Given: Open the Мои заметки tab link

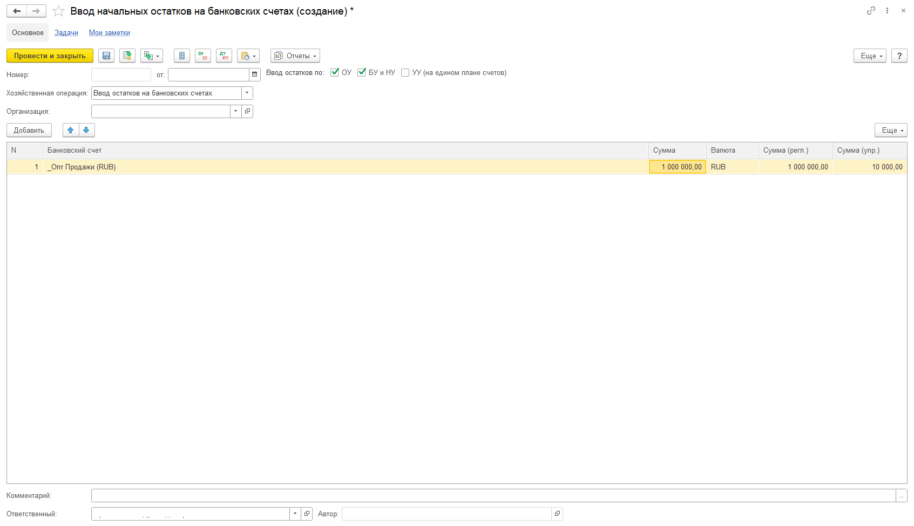Looking at the screenshot, I should pyautogui.click(x=110, y=32).
